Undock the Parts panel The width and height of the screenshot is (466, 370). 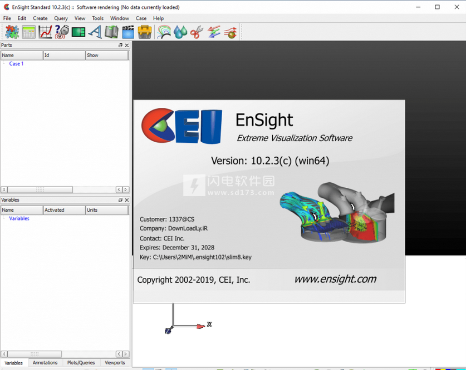point(120,46)
